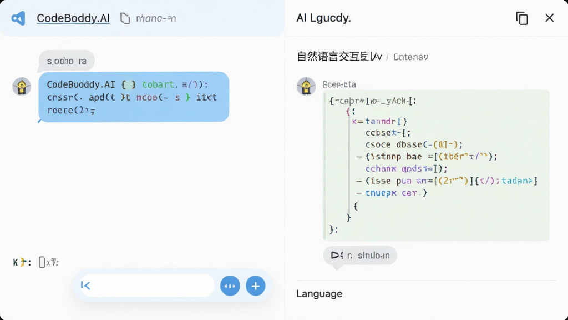The width and height of the screenshot is (568, 320).
Task: Click the 'cchanx' code line
Action: 407,169
